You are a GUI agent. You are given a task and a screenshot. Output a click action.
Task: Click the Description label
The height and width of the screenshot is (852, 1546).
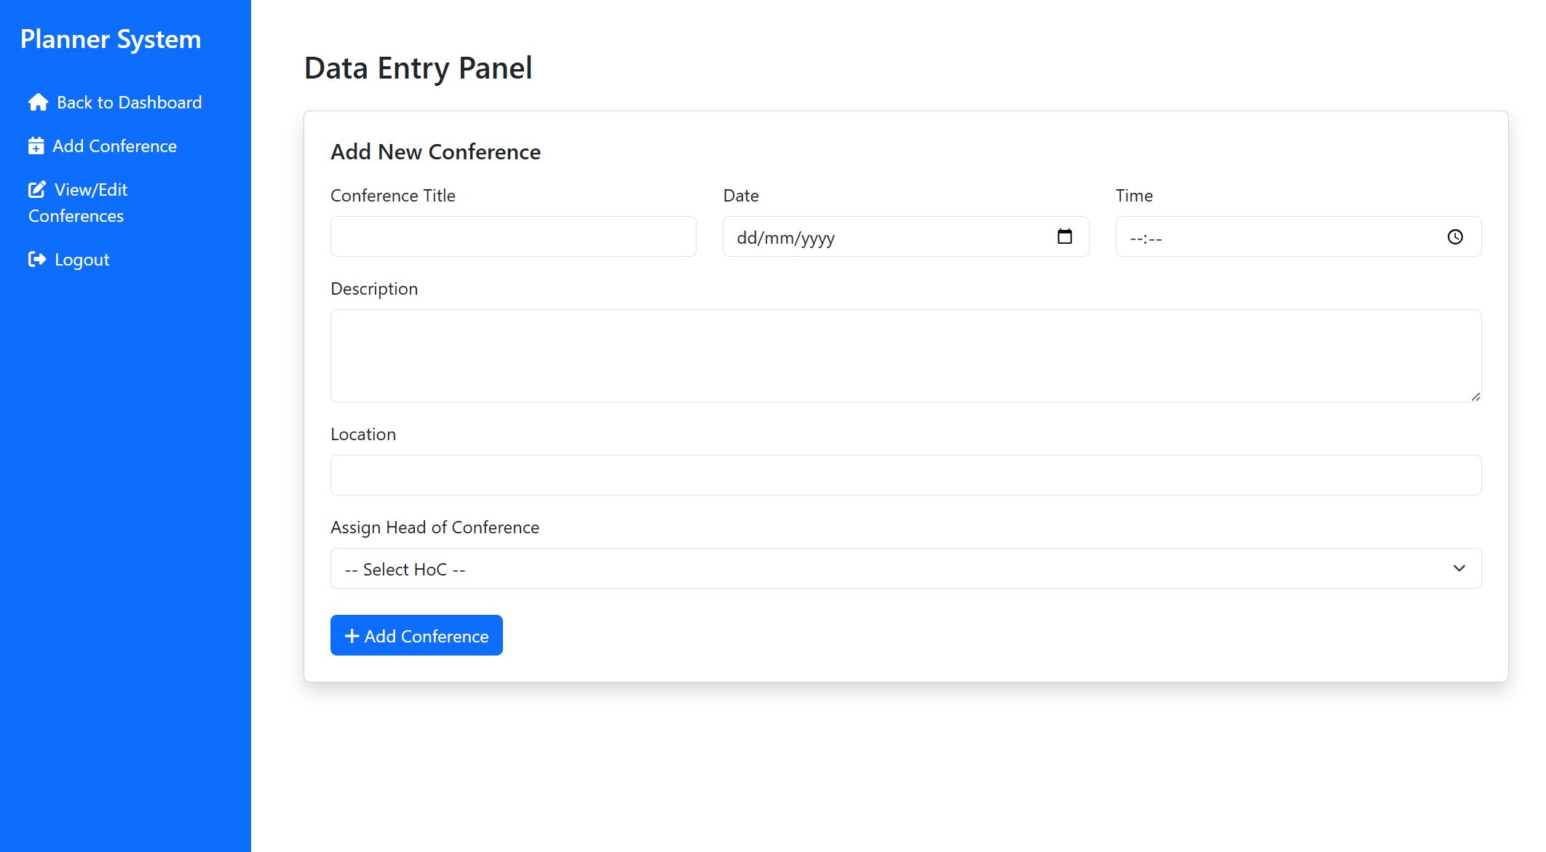[374, 289]
